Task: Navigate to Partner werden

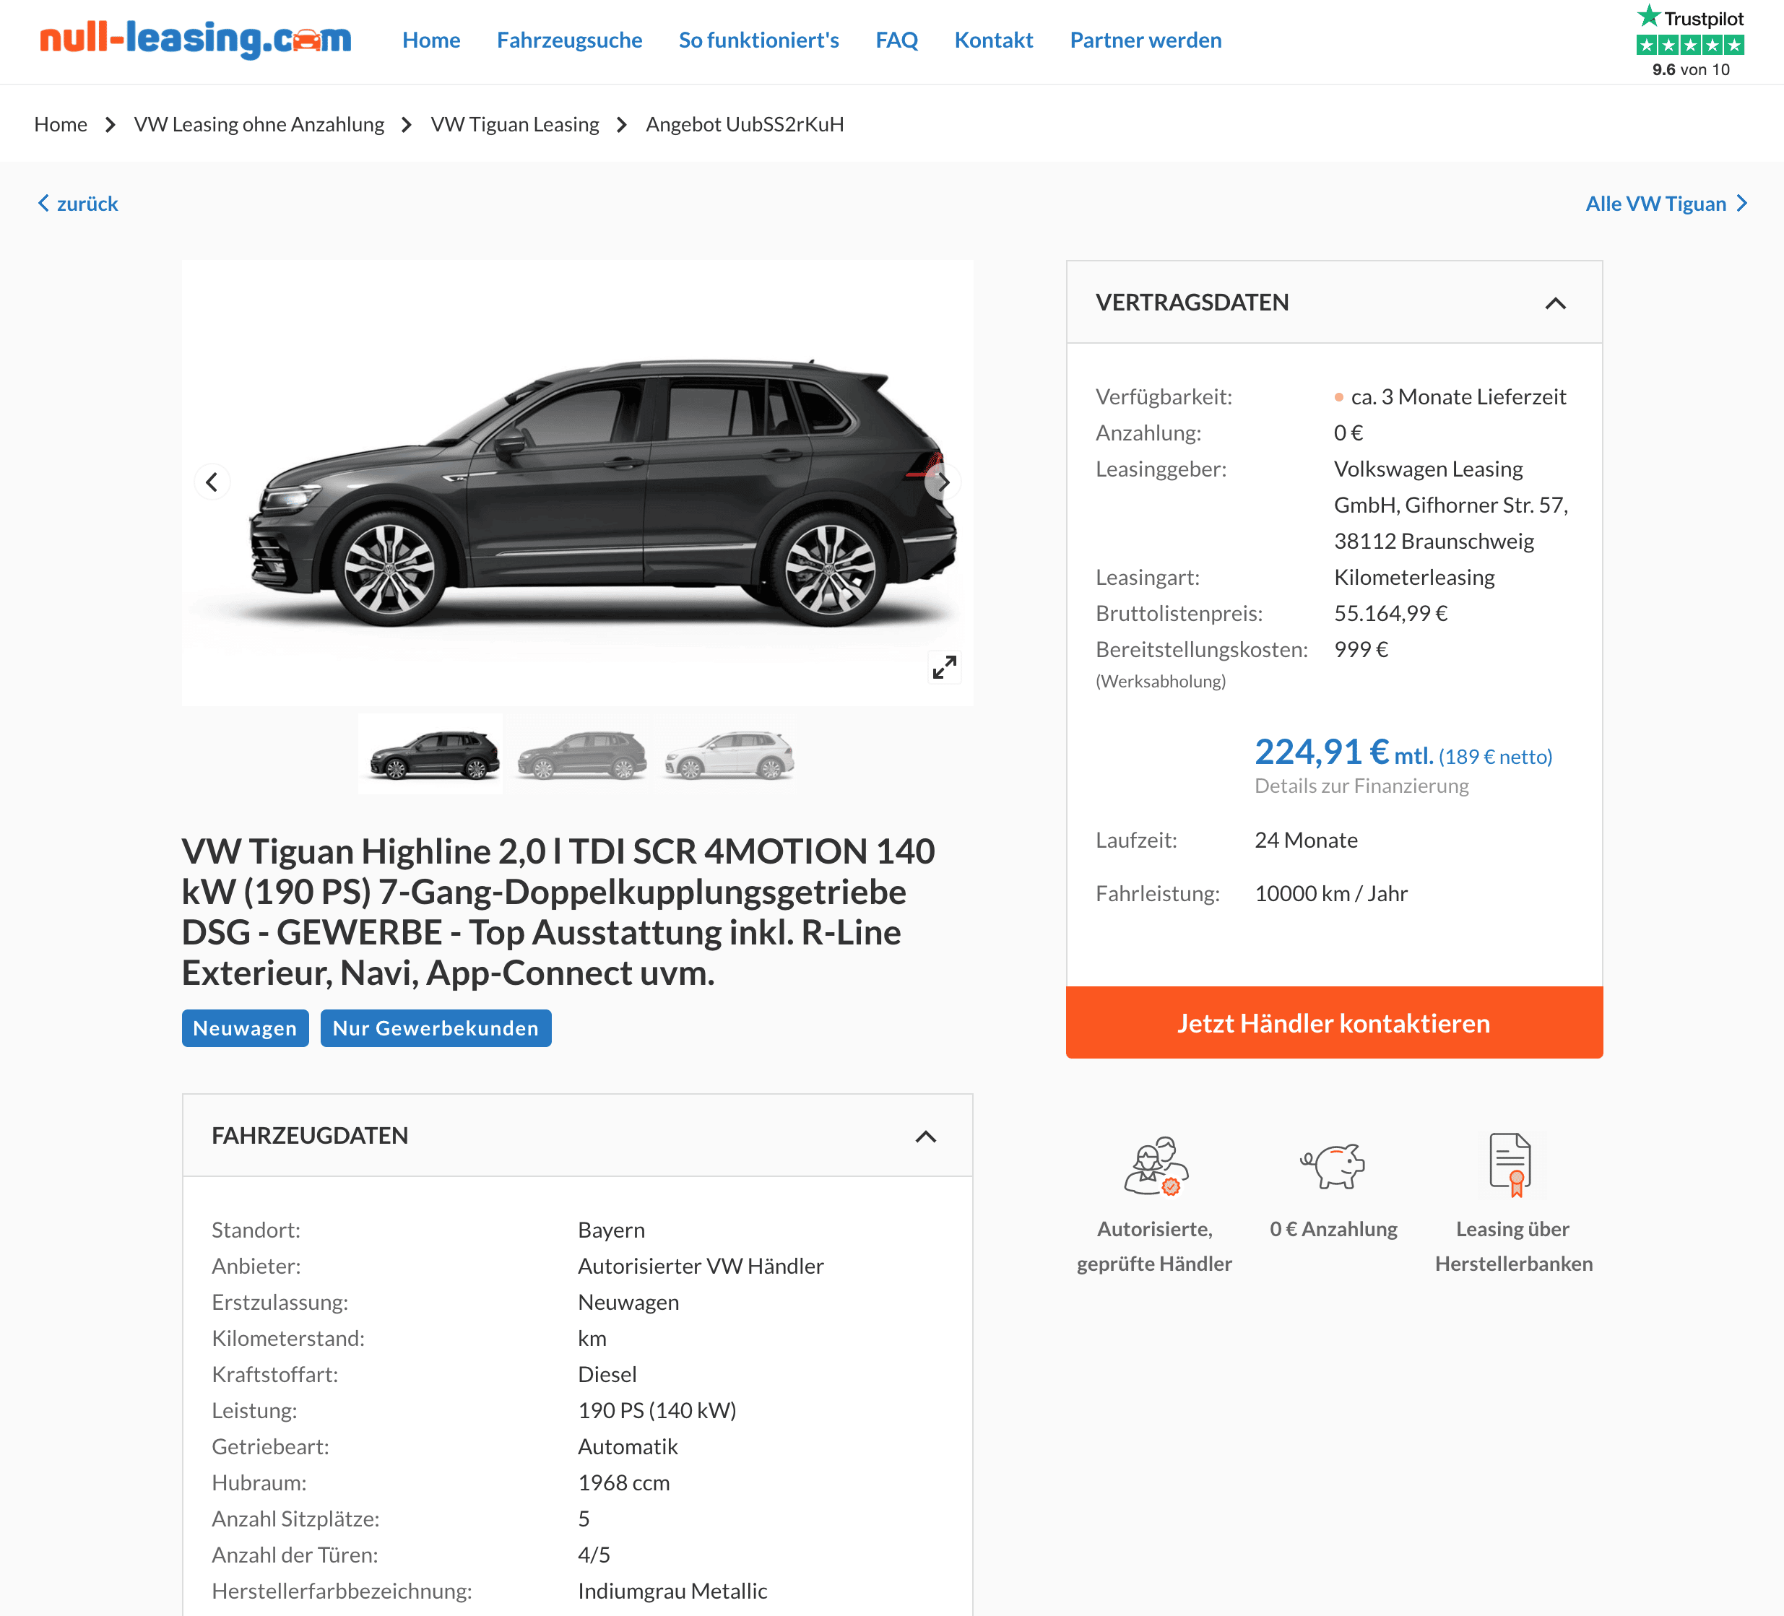Action: pyautogui.click(x=1145, y=40)
